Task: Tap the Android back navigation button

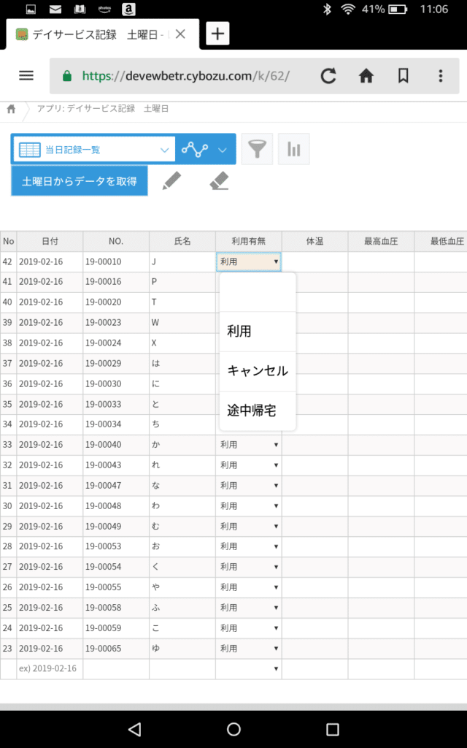Action: (x=135, y=729)
